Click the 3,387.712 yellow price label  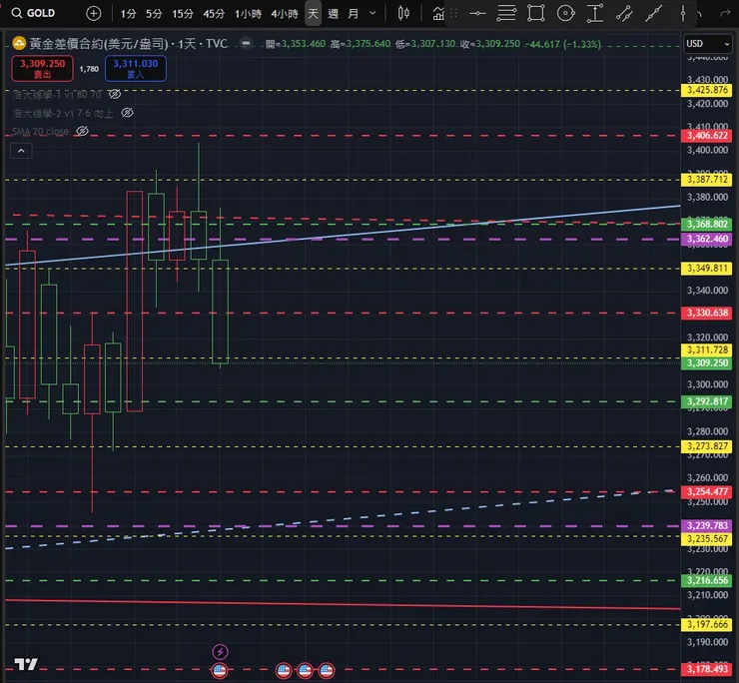click(x=707, y=180)
